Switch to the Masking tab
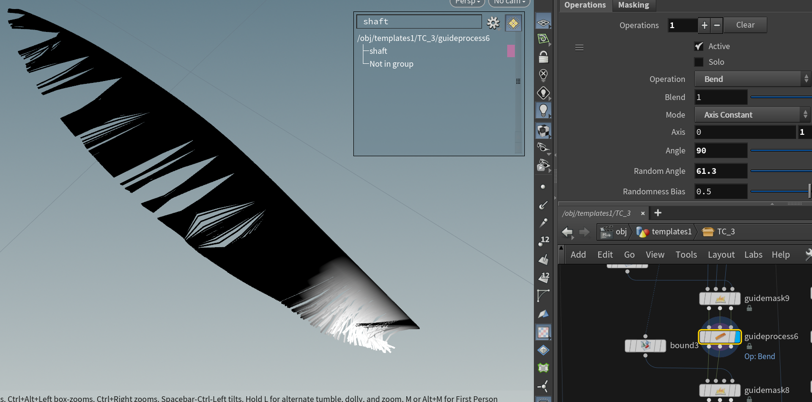Image resolution: width=812 pixels, height=402 pixels. tap(633, 5)
